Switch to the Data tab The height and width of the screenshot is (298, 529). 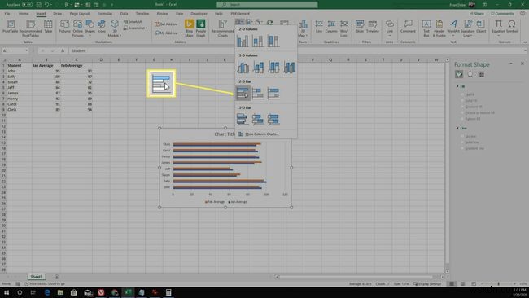[x=125, y=14]
